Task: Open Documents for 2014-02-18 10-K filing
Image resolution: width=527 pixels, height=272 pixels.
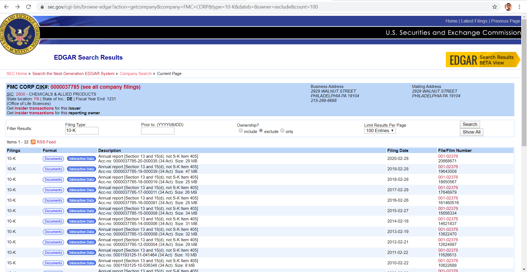Action: point(53,221)
